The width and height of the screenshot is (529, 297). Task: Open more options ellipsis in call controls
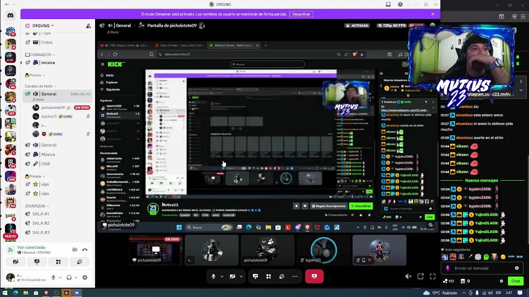click(x=295, y=276)
